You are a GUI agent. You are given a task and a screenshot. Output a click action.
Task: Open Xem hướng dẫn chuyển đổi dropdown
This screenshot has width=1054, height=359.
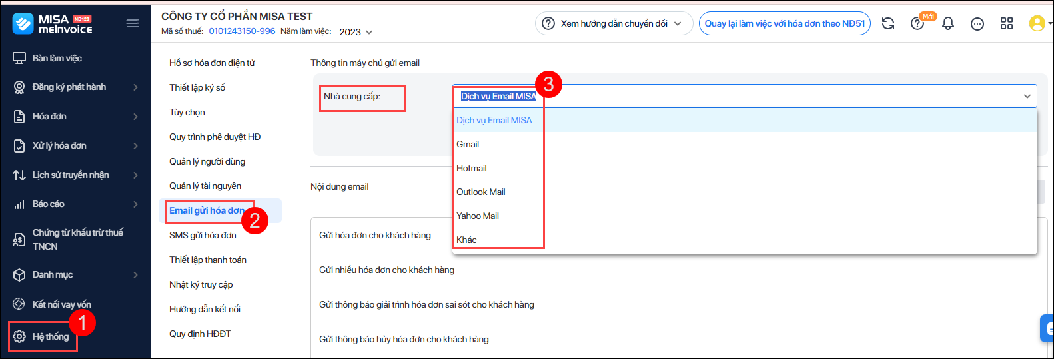click(x=614, y=23)
